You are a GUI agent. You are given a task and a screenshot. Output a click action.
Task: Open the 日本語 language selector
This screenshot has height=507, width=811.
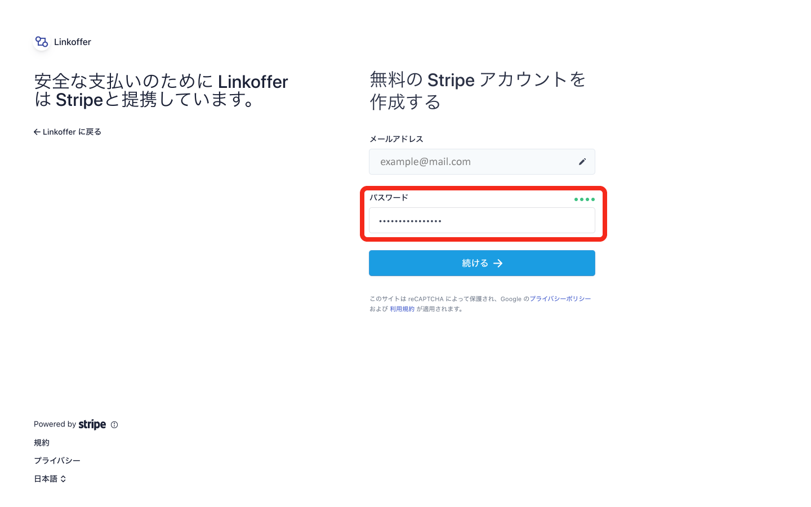point(50,479)
